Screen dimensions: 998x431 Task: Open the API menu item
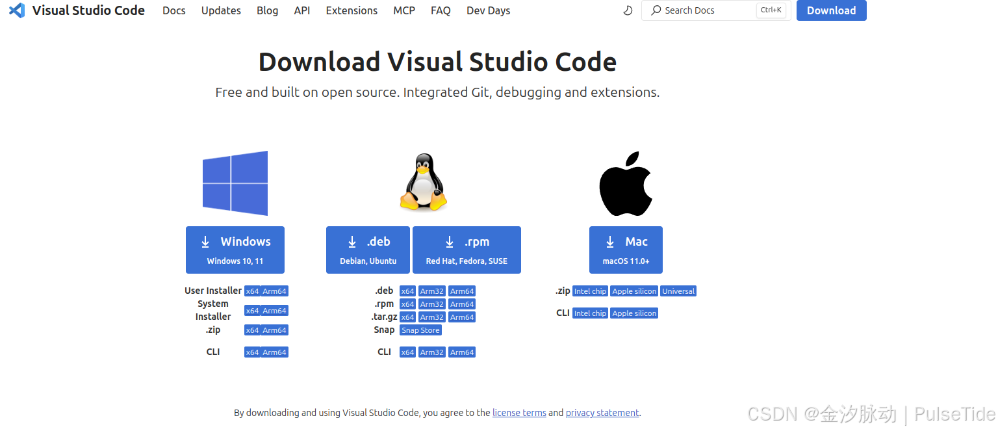302,10
